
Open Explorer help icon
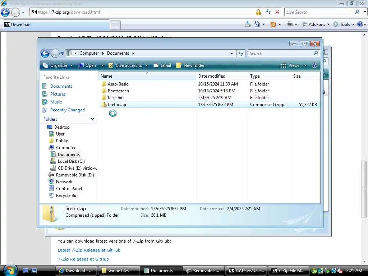[314, 65]
